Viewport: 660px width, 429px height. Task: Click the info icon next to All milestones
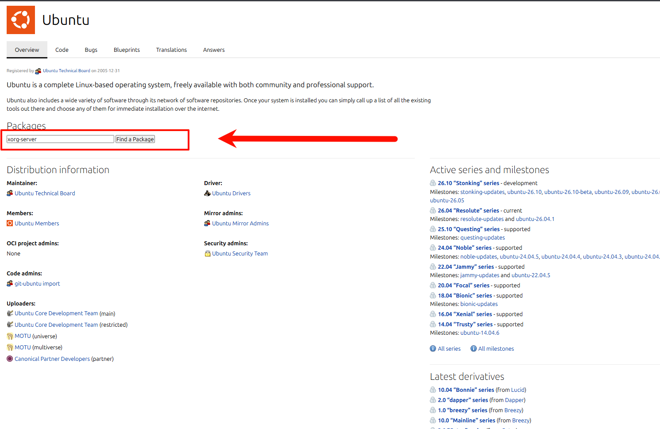(x=474, y=348)
